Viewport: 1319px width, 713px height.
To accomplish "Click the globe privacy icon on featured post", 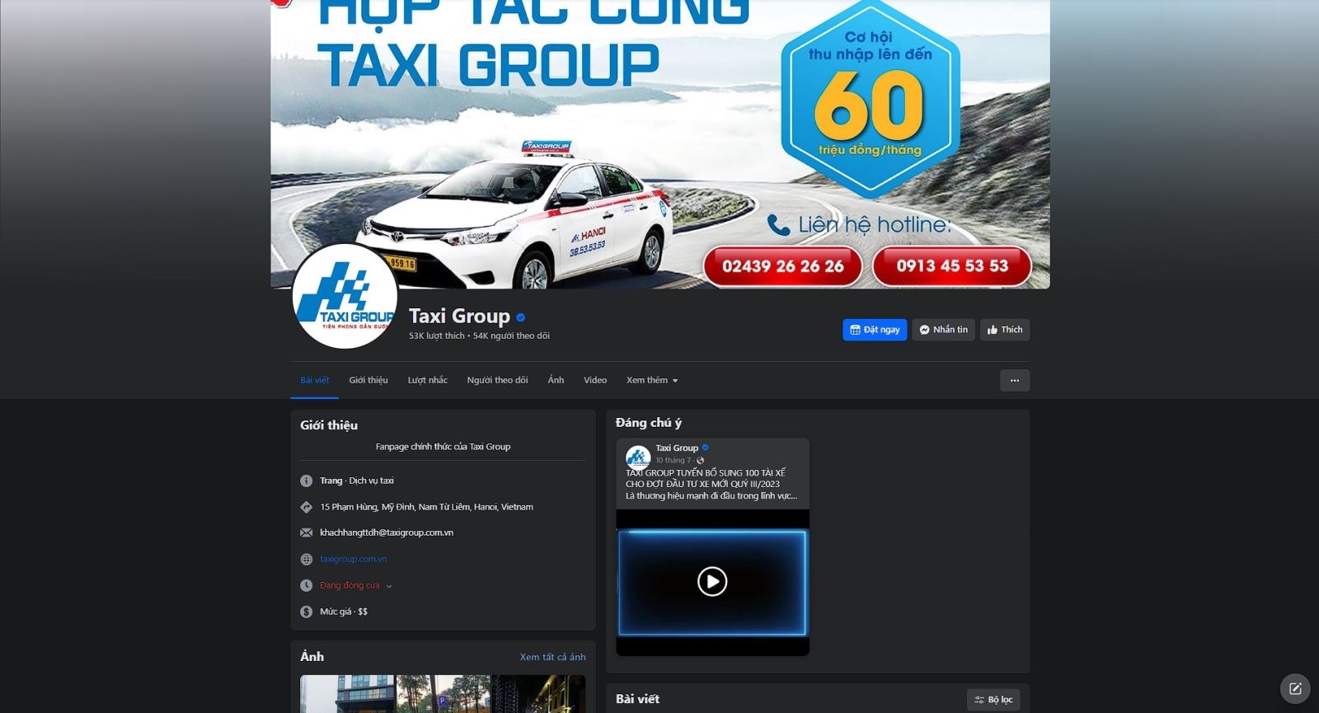I will tap(701, 461).
